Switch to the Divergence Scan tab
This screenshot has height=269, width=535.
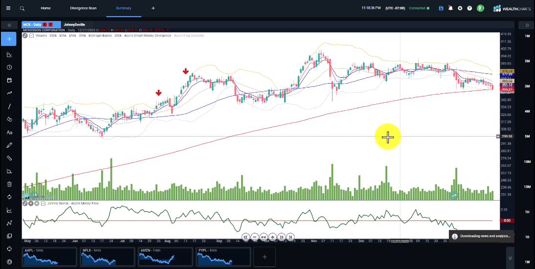pyautogui.click(x=83, y=8)
